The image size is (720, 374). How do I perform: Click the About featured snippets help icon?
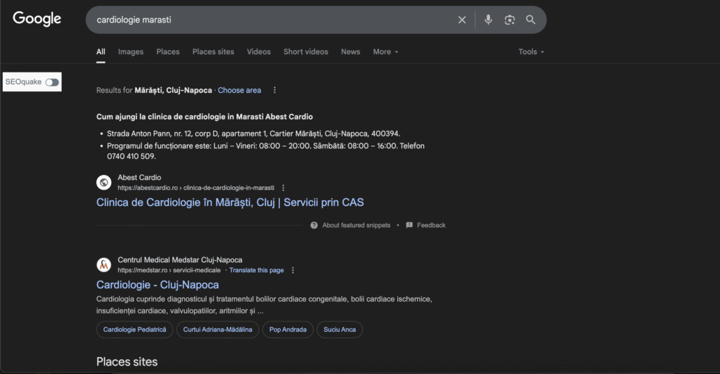[x=314, y=225]
